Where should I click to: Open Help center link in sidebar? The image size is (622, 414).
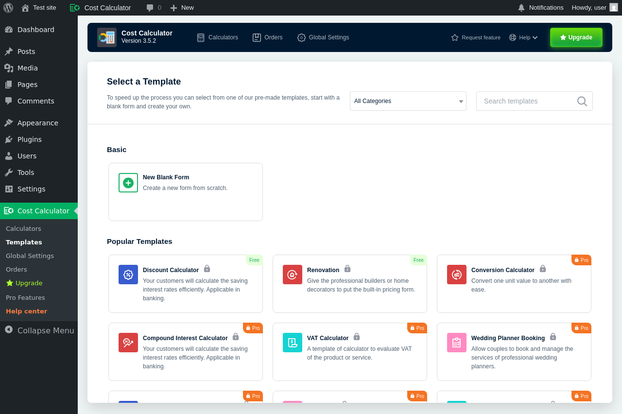26,311
